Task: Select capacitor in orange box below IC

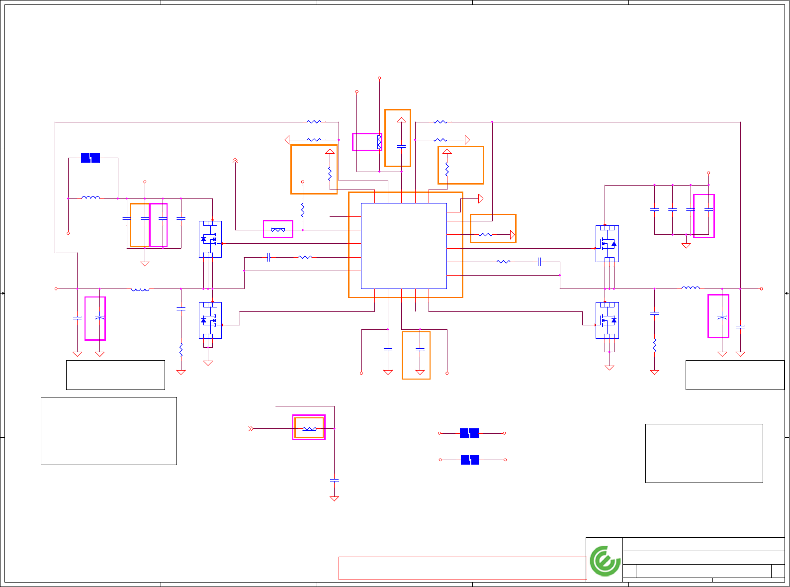Action: pos(420,350)
